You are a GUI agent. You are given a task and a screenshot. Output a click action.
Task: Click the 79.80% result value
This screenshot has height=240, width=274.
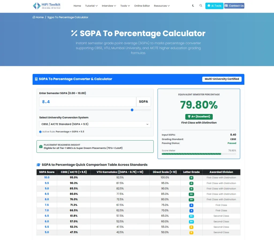point(199,105)
